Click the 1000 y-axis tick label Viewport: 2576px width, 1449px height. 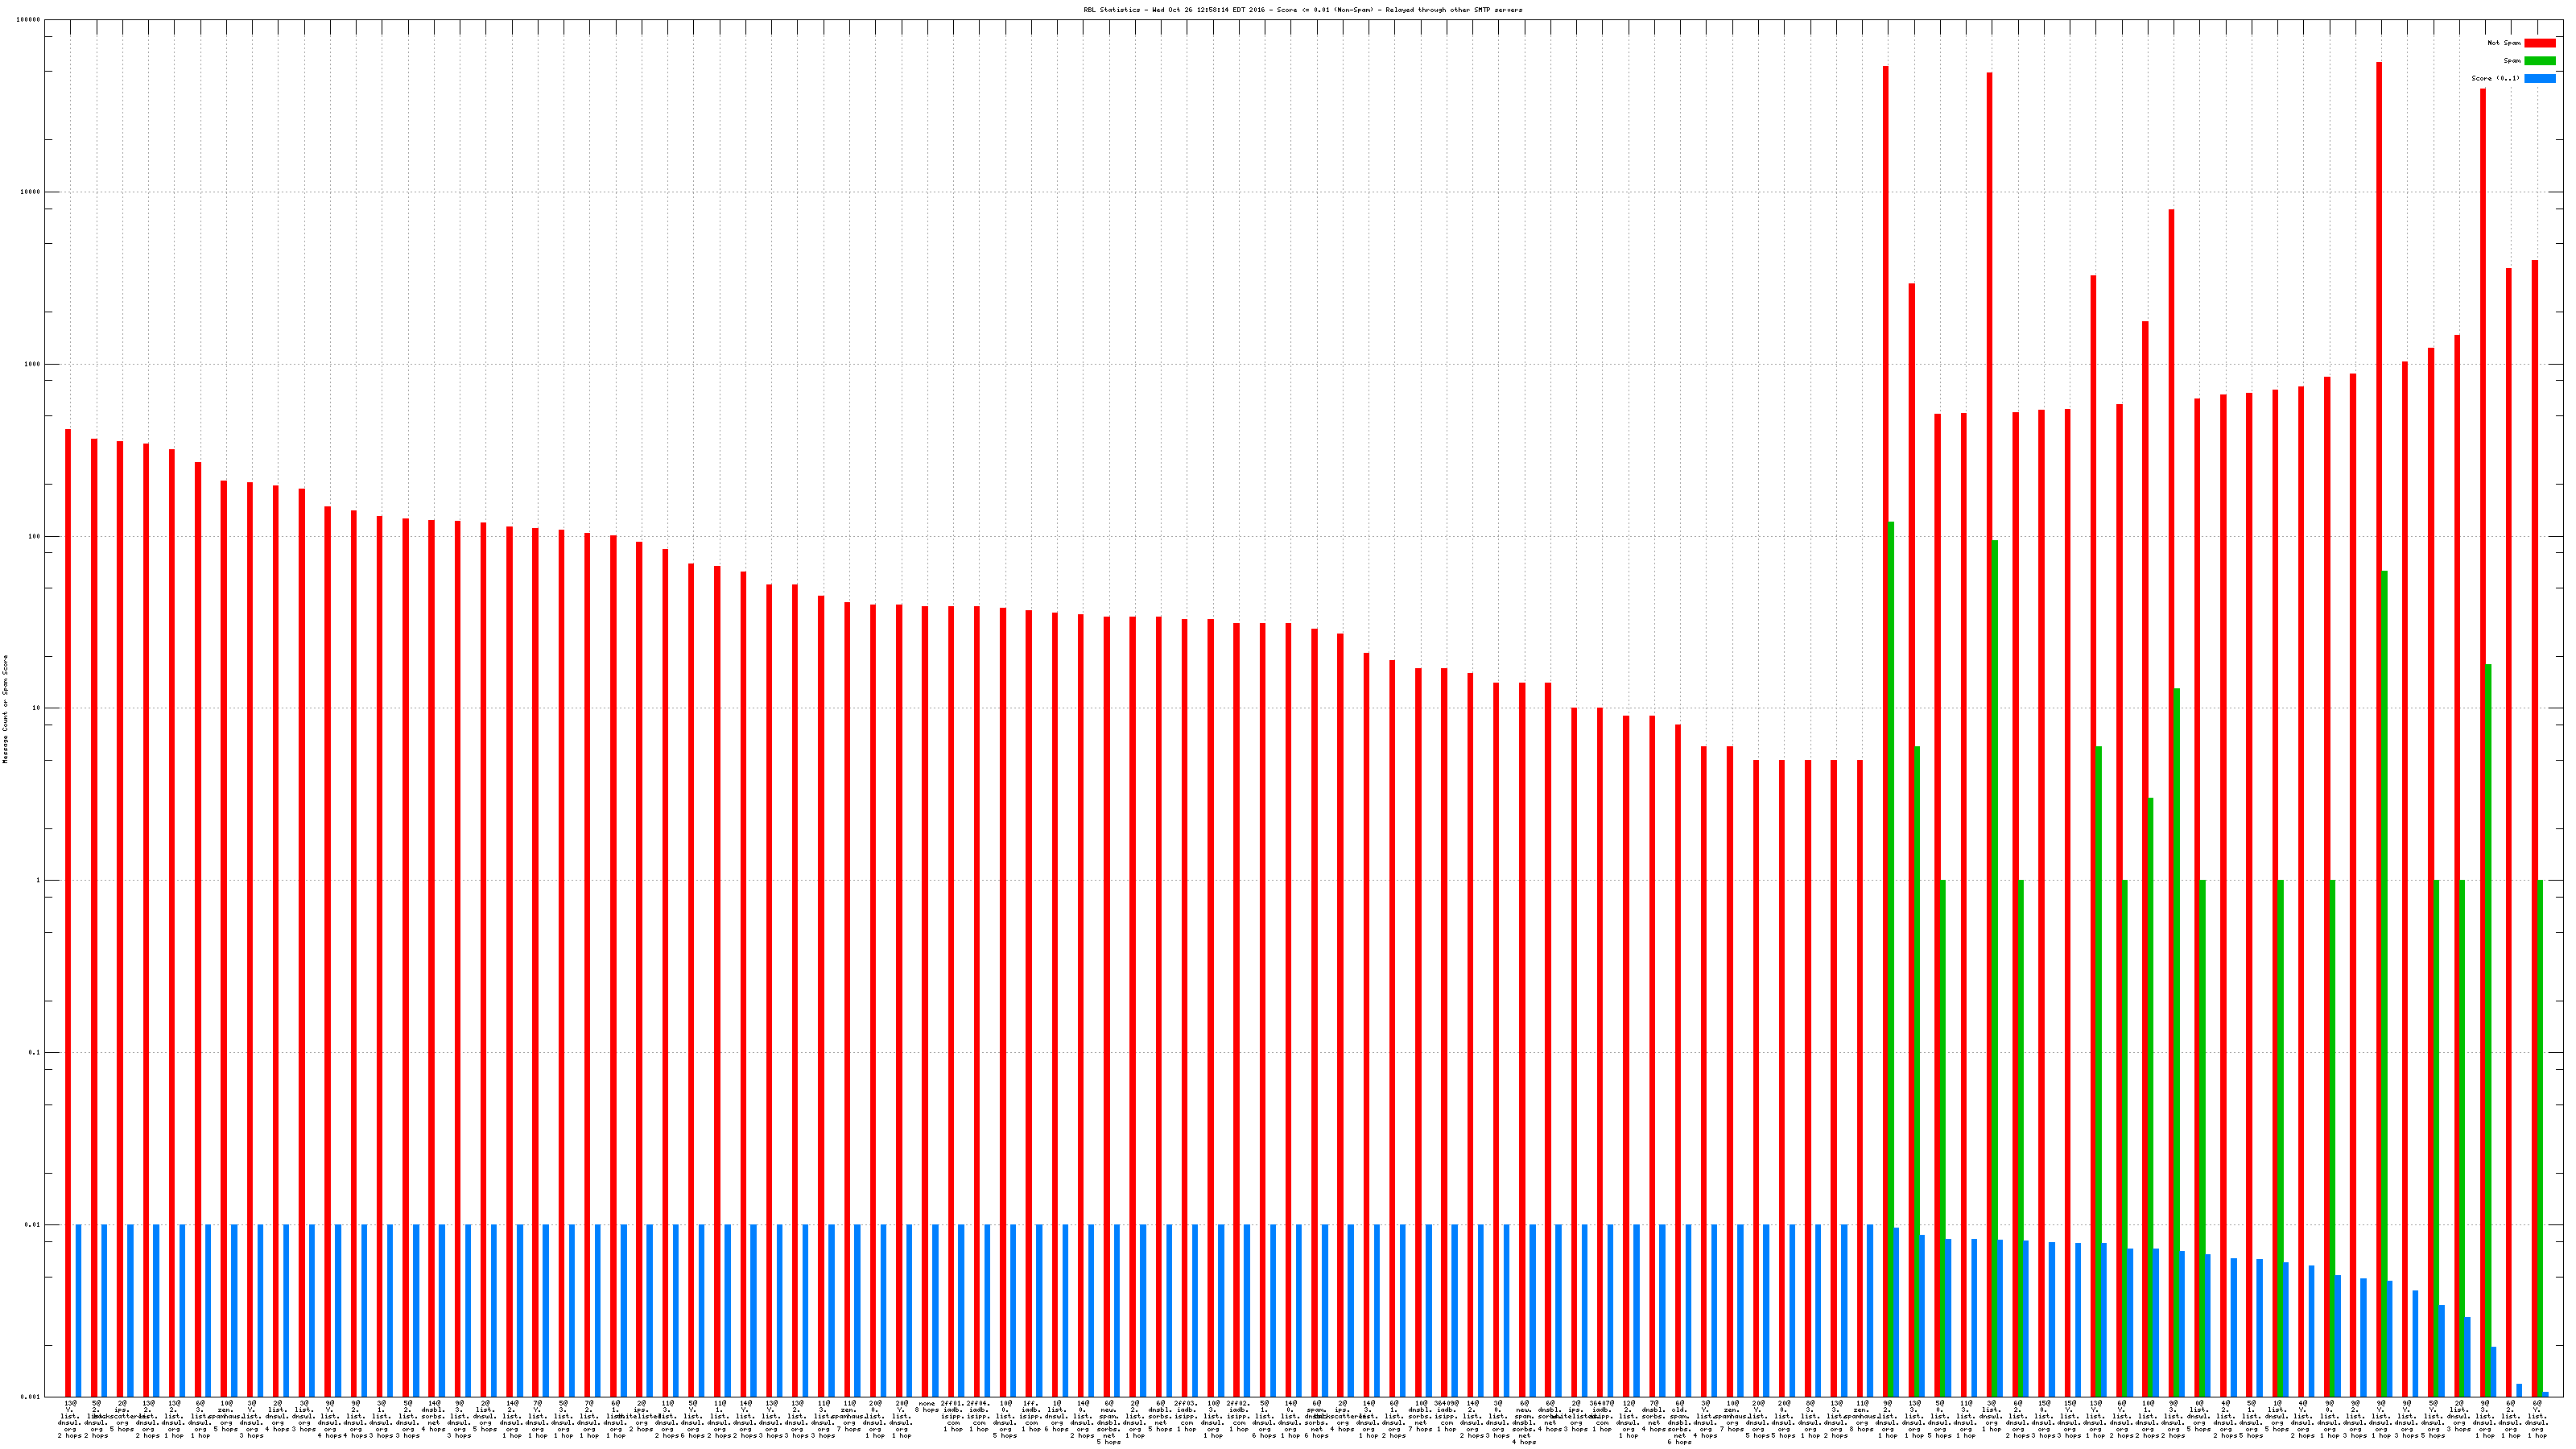33,364
